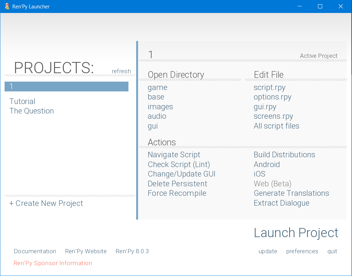Open launcher preferences
352x276 pixels.
click(x=302, y=251)
